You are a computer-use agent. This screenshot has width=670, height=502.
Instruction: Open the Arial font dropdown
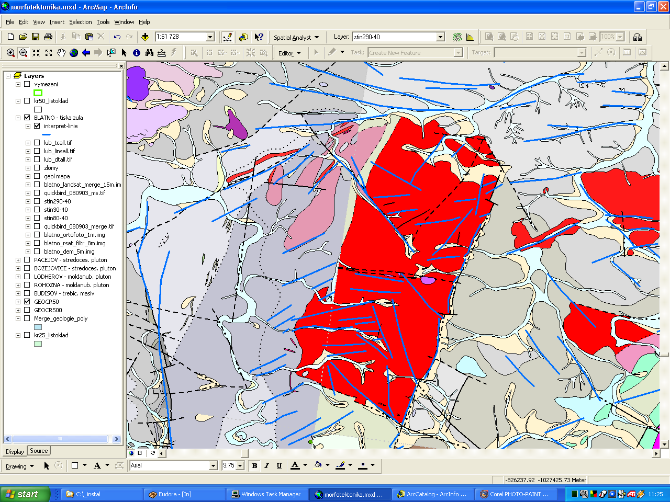point(213,465)
